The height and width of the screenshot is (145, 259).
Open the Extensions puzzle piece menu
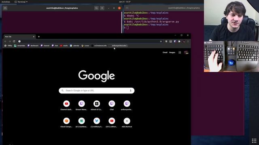point(179,41)
